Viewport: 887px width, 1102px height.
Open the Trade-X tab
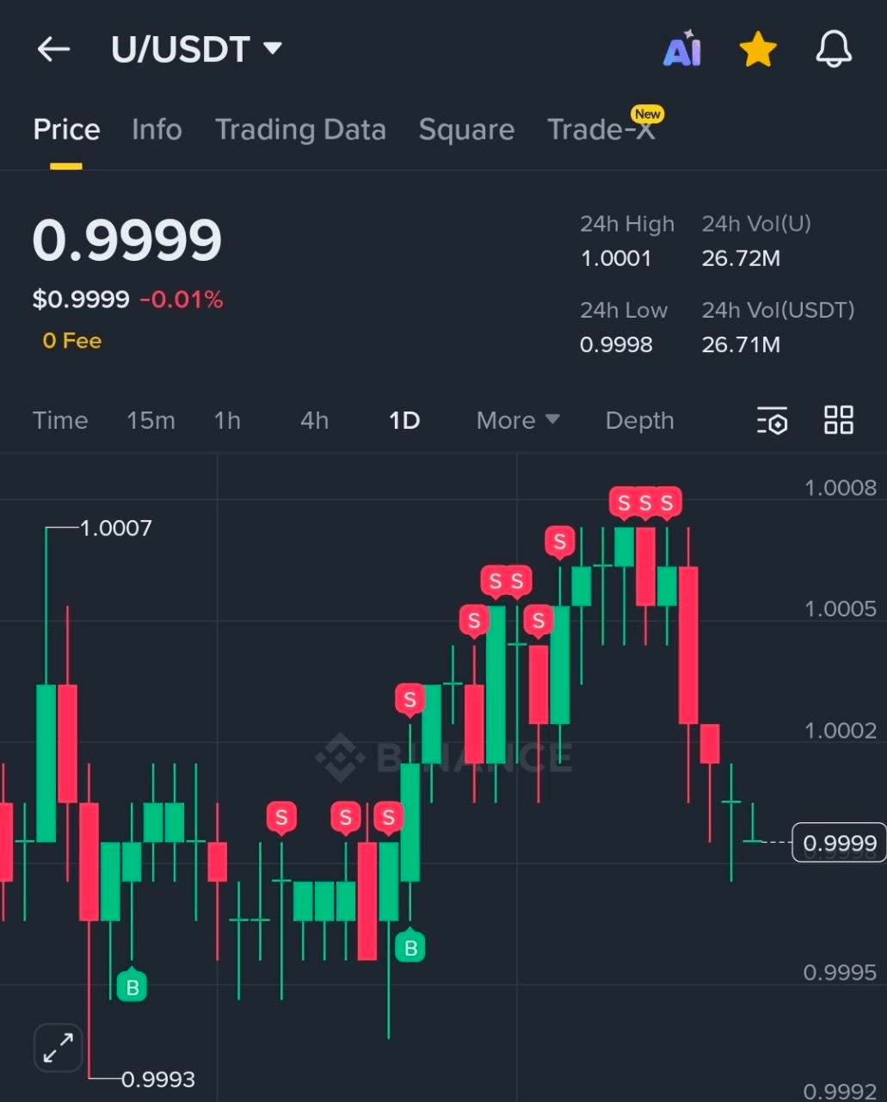(601, 130)
